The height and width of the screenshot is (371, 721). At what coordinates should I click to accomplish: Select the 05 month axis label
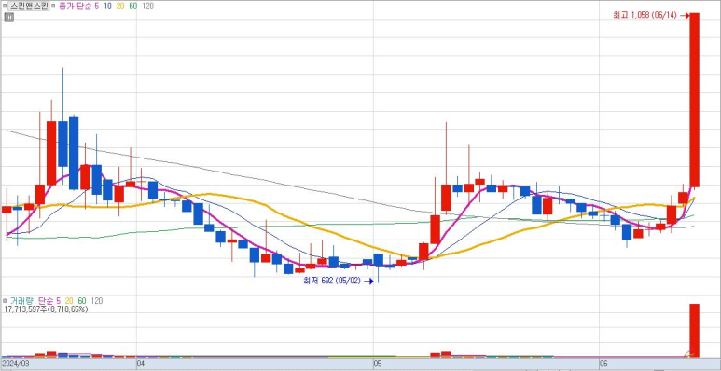(x=378, y=364)
